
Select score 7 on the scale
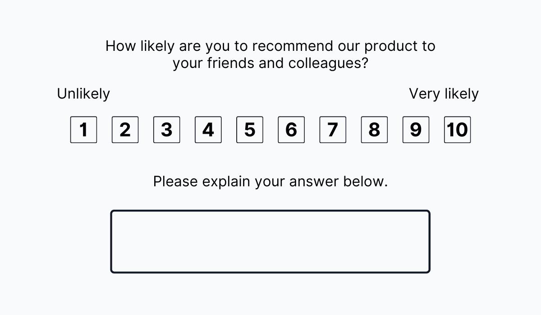[333, 130]
